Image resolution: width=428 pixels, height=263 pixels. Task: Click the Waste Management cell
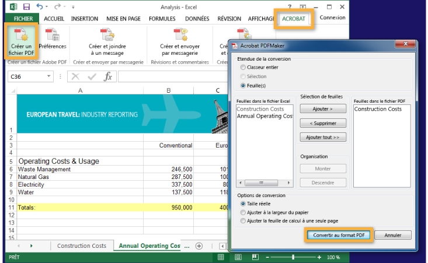80,169
